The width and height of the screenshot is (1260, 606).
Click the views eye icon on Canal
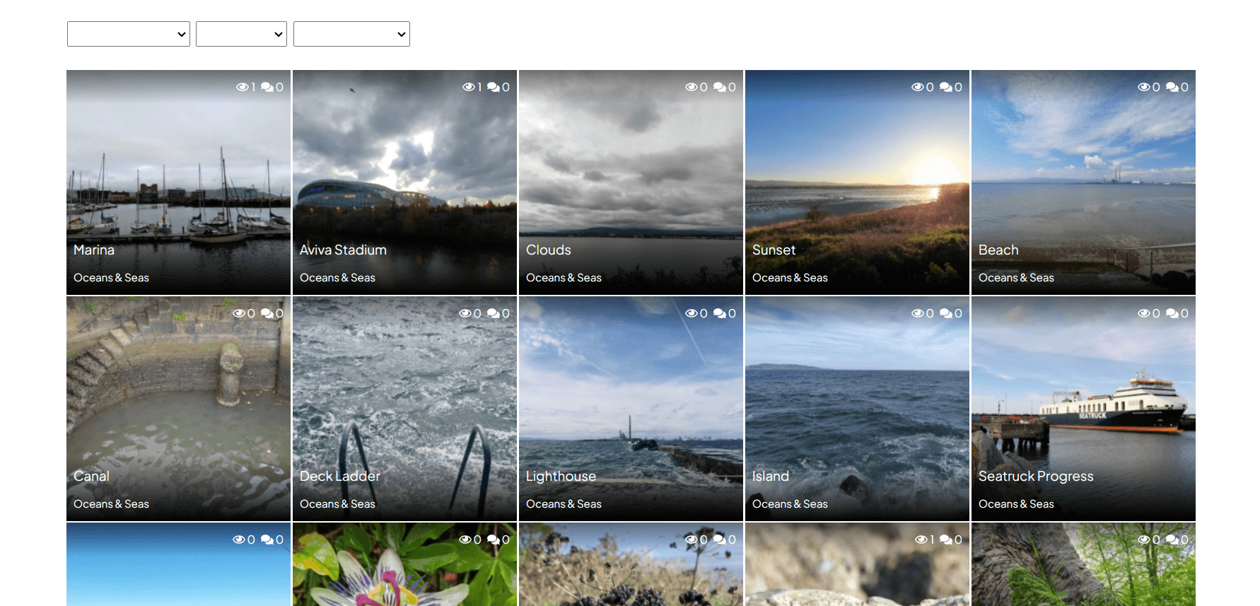[238, 313]
